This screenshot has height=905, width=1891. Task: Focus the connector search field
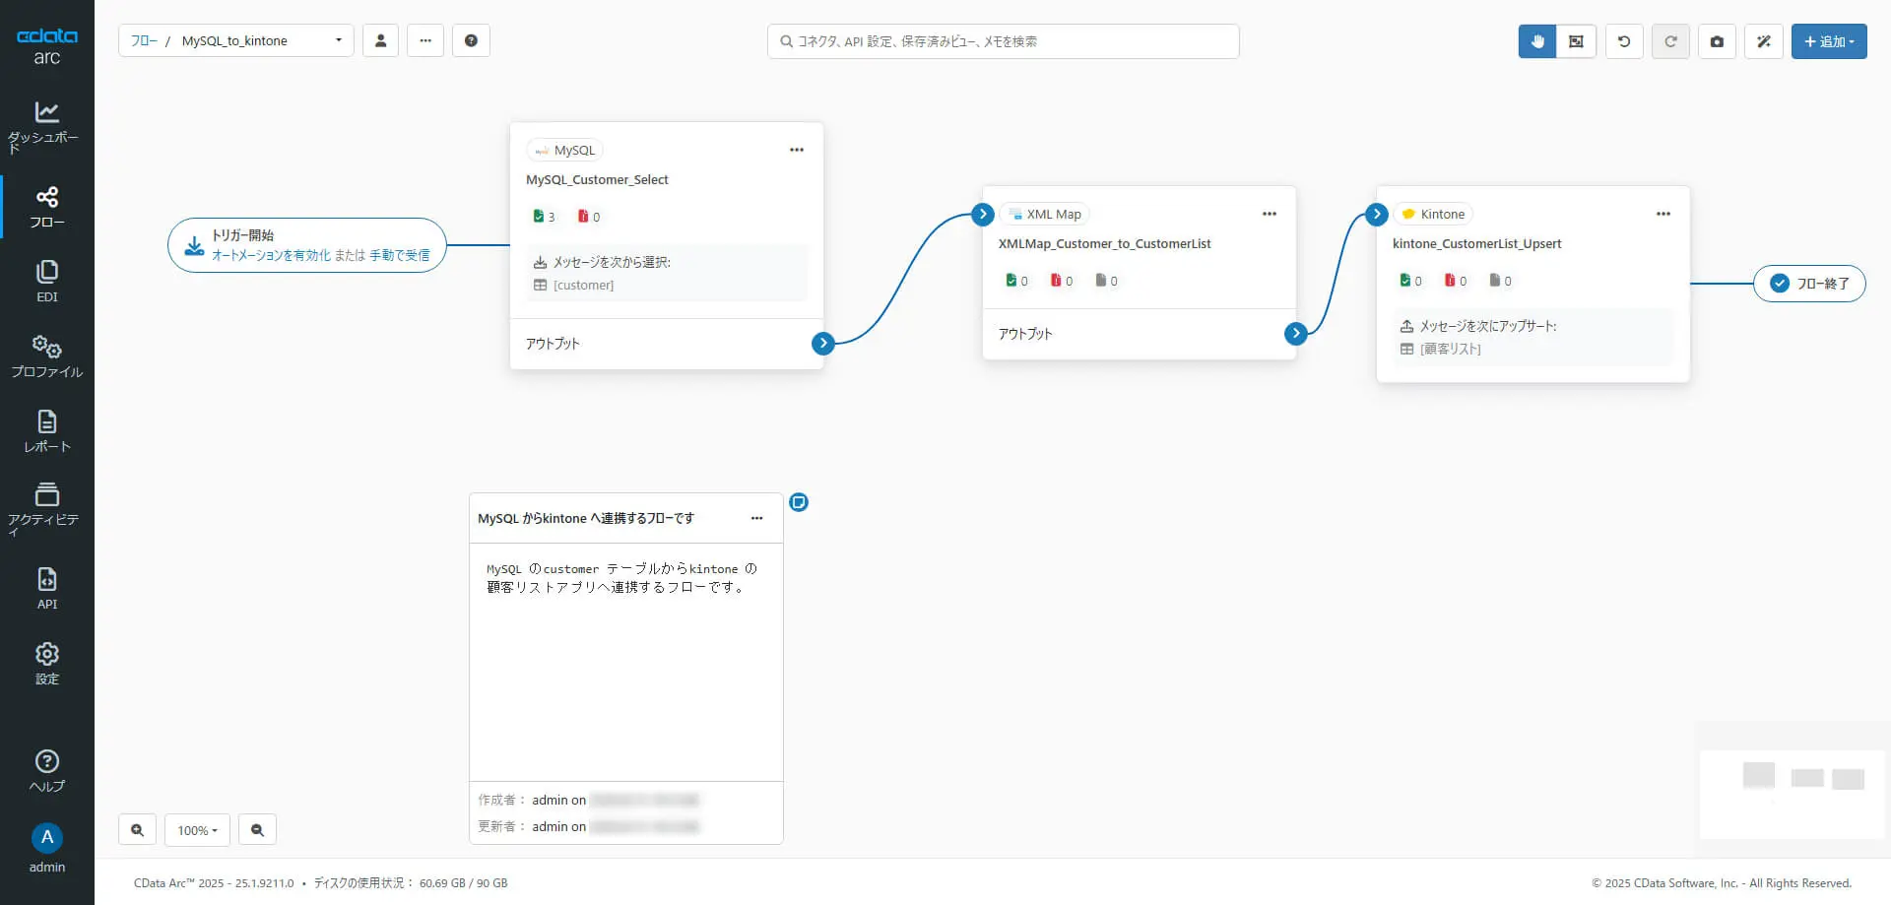pos(1003,41)
